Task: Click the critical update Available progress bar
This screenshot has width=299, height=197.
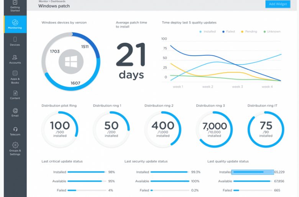Action: click(x=87, y=181)
